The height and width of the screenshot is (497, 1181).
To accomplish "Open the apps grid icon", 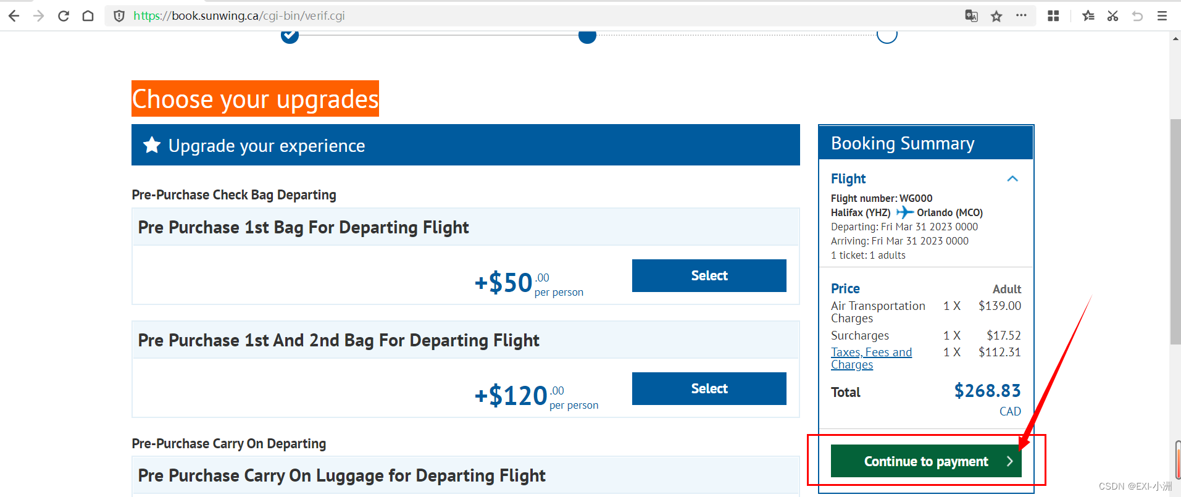I will click(1053, 15).
